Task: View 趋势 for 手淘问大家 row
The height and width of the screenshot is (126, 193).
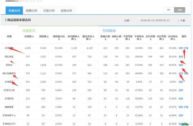Action: point(181,90)
